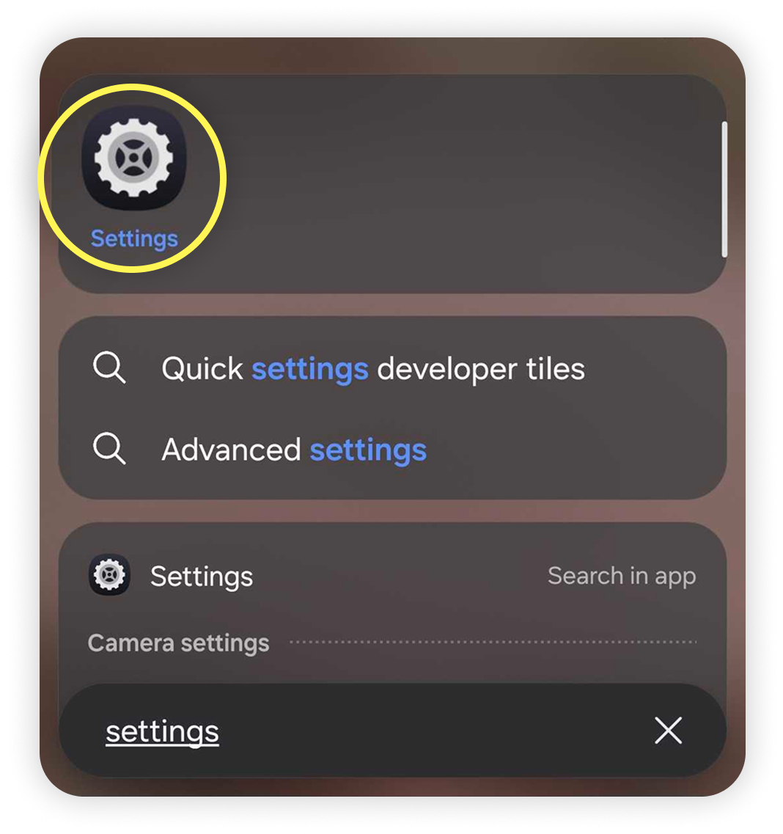
Task: Tap the words developer tiles in the first suggestion
Action: [481, 369]
